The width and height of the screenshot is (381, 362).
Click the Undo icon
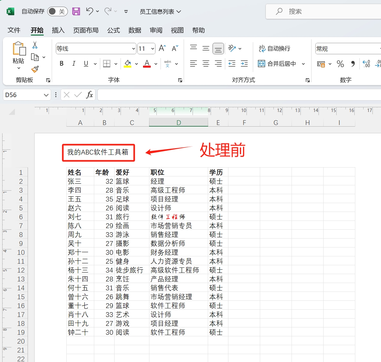point(89,11)
